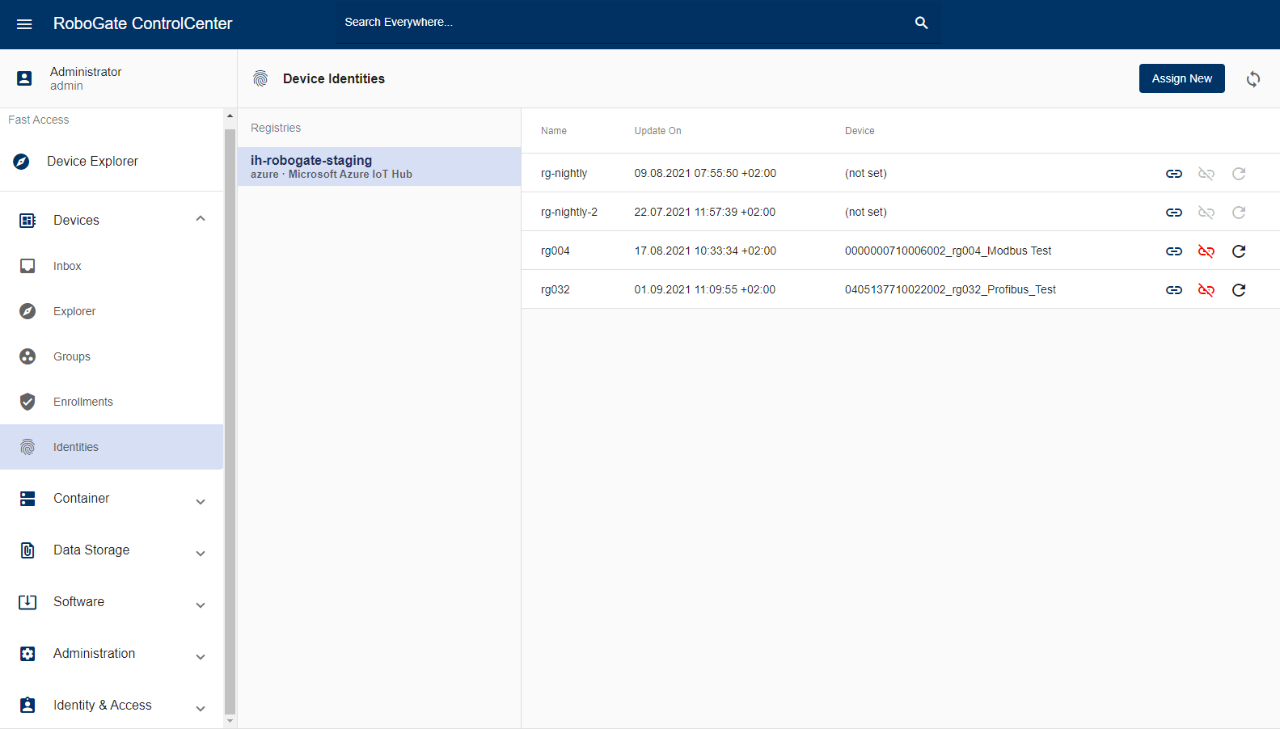This screenshot has width=1280, height=729.
Task: Click the Device Identities fingerprint icon
Action: 260,78
